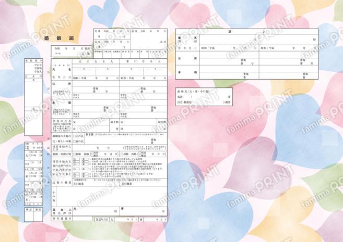Viewport: 343px width, 242px height.
Task: Click wife's father (父) name field
Action: click(138, 122)
